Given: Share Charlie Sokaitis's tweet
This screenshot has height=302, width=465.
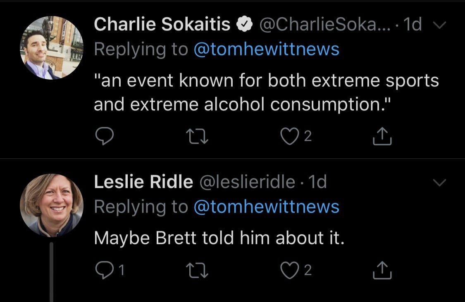Looking at the screenshot, I should pyautogui.click(x=382, y=136).
